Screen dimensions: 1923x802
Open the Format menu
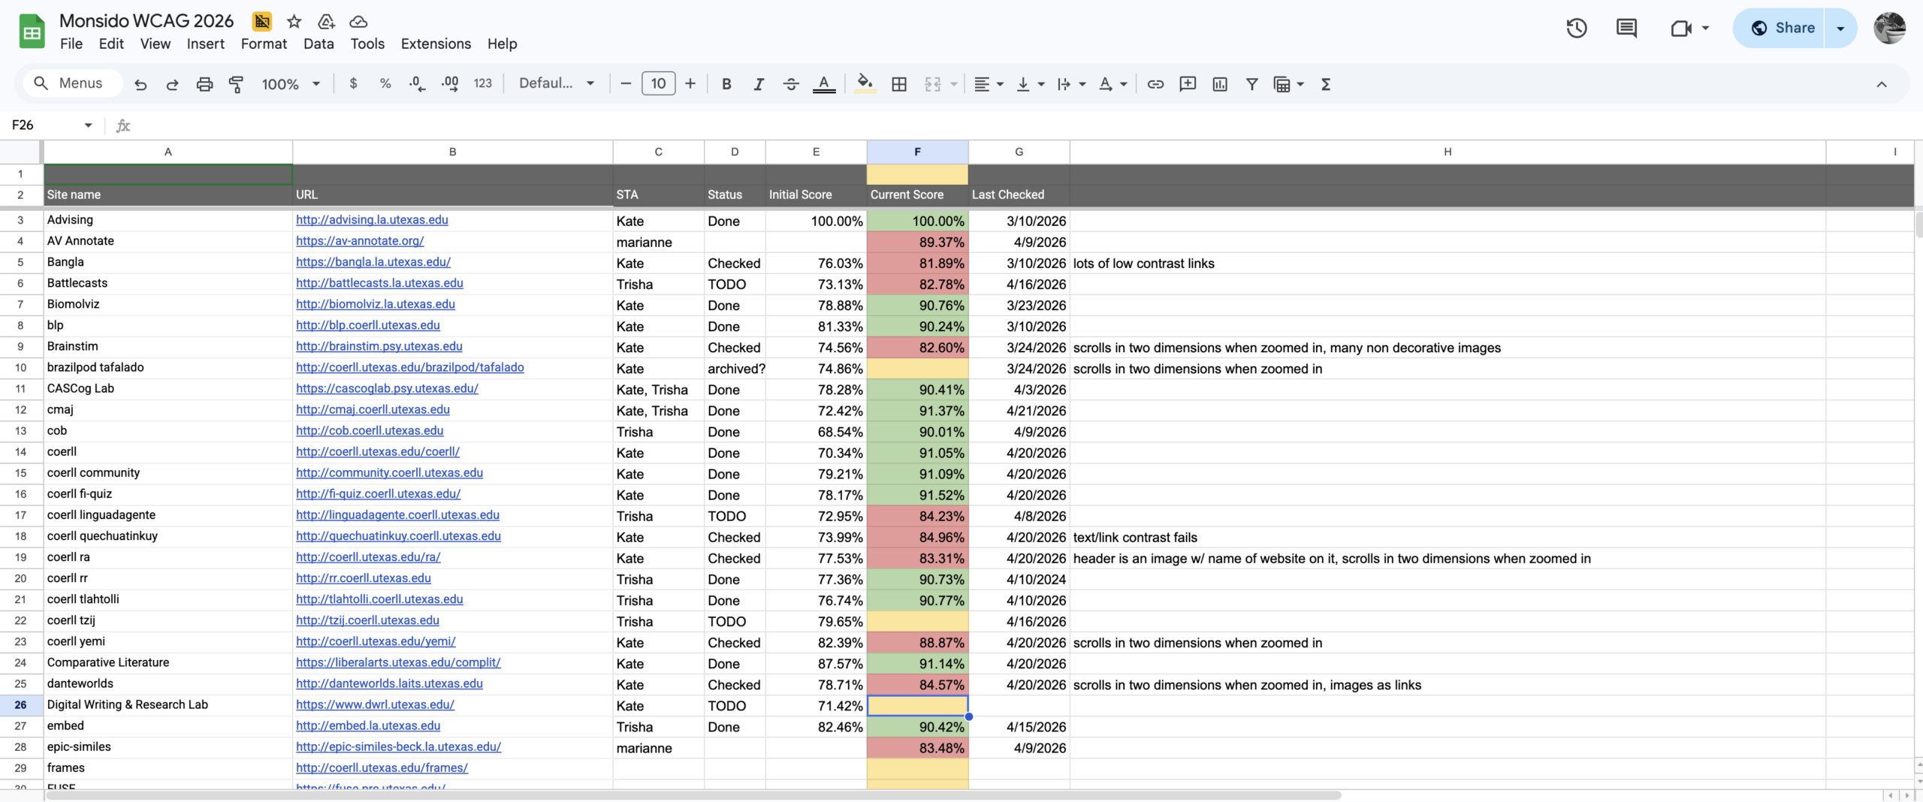click(x=264, y=44)
